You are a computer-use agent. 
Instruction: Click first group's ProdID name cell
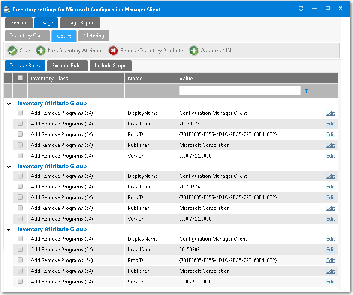[135, 134]
